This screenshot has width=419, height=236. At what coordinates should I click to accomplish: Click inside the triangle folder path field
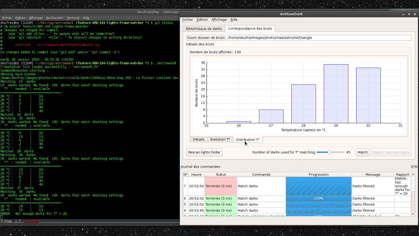point(288,37)
